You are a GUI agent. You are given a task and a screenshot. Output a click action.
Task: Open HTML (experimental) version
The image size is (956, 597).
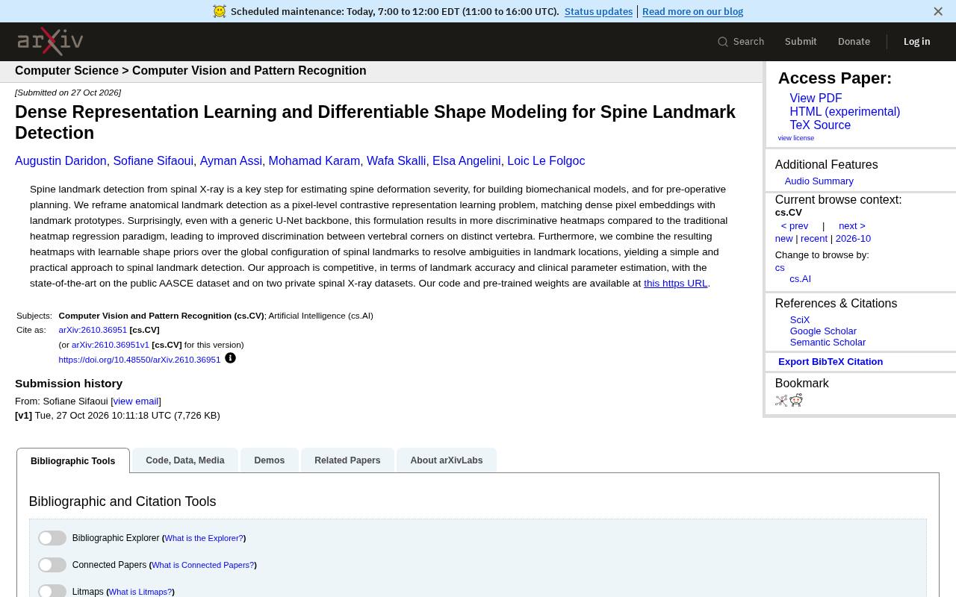[x=845, y=112]
